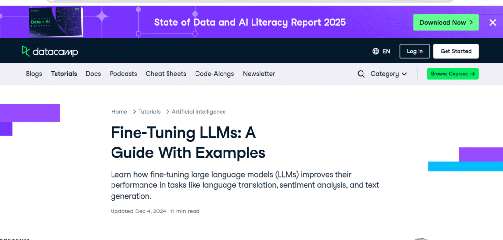Screen dimensions: 503x240
Task: Open the Podcasts section
Action: 123,74
